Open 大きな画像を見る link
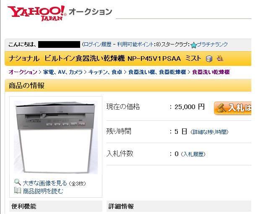 tap(45, 183)
